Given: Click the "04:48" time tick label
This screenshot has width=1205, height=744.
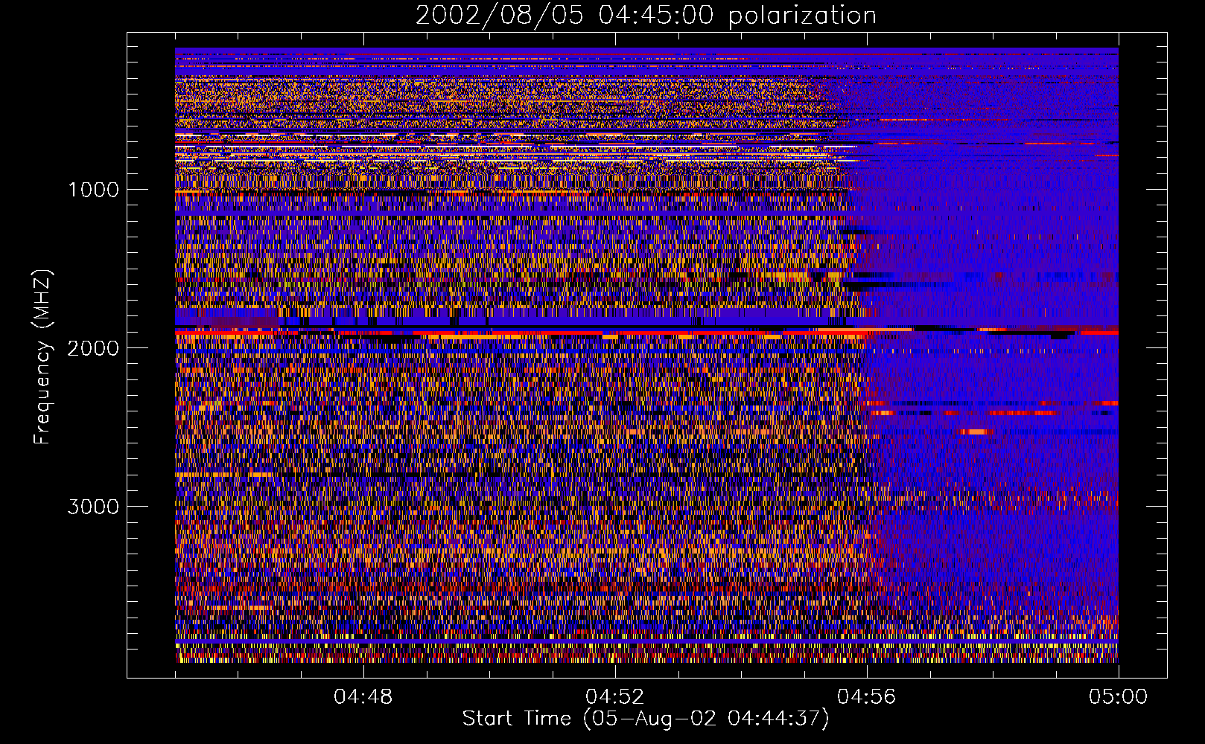Looking at the screenshot, I should 363,697.
